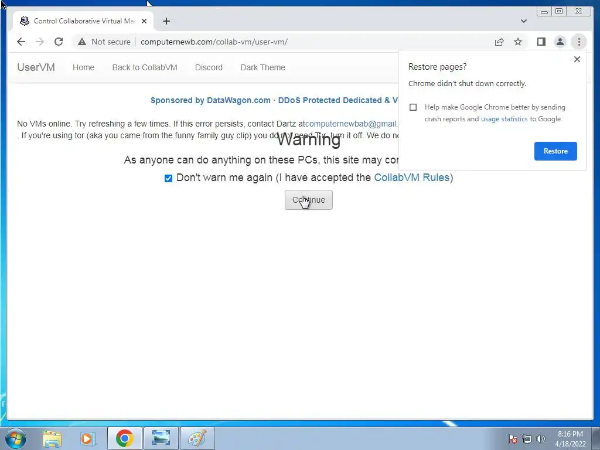The width and height of the screenshot is (600, 450).
Task: Open the Discord nav link
Action: pos(209,67)
